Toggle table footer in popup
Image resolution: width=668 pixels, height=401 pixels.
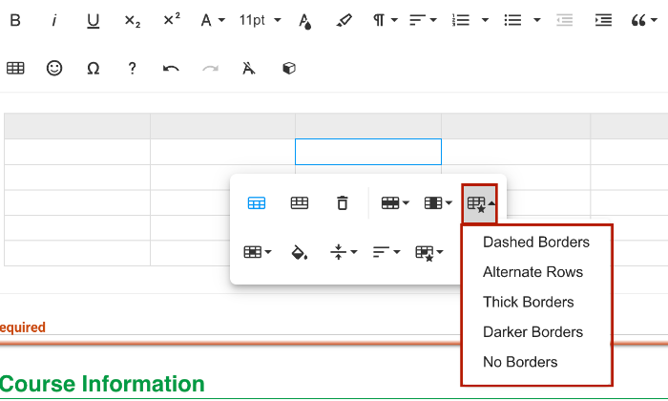[300, 203]
